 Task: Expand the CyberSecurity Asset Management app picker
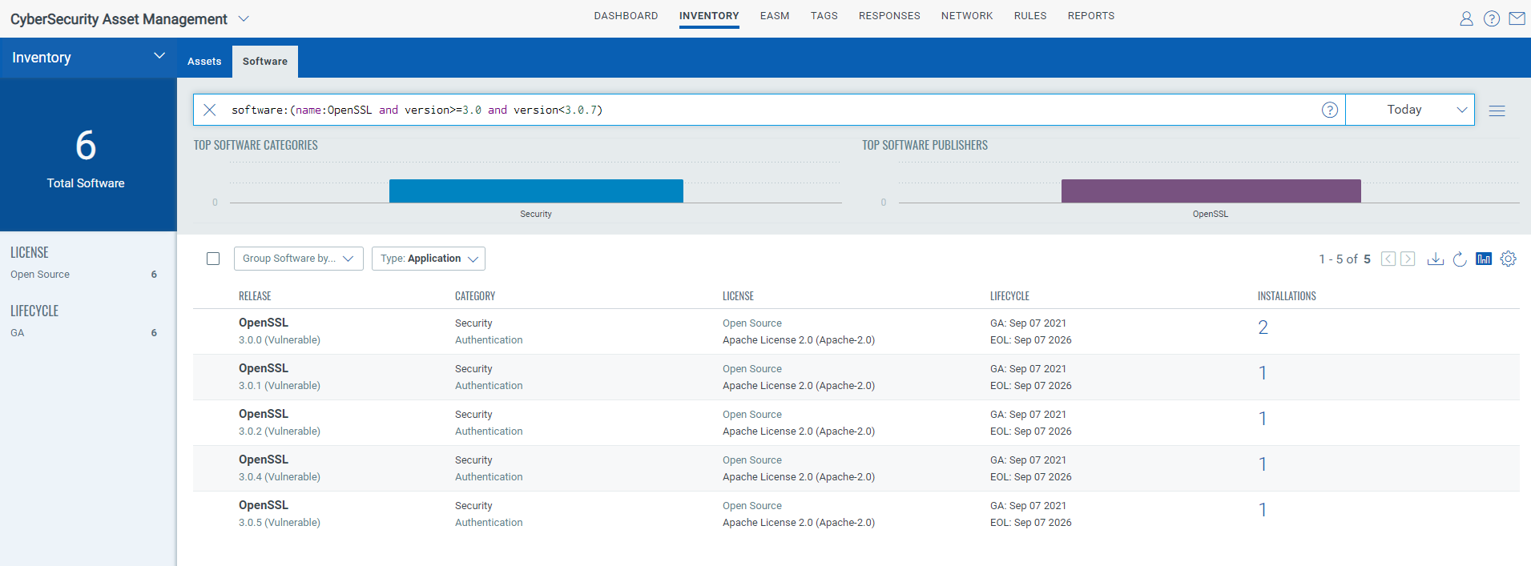click(244, 18)
